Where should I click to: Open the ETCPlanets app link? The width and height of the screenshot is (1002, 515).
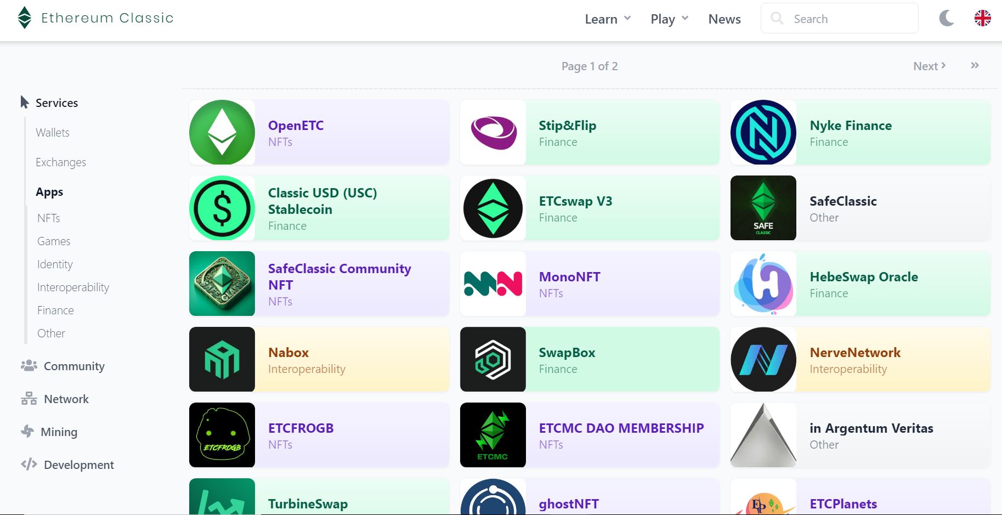click(x=844, y=503)
